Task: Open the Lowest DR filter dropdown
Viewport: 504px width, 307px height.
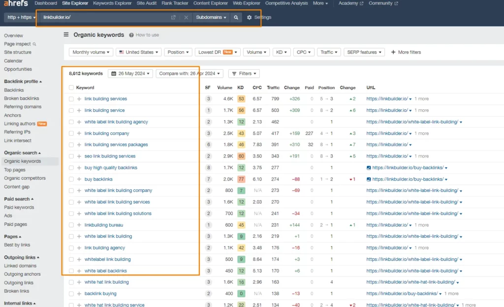Action: pyautogui.click(x=218, y=52)
